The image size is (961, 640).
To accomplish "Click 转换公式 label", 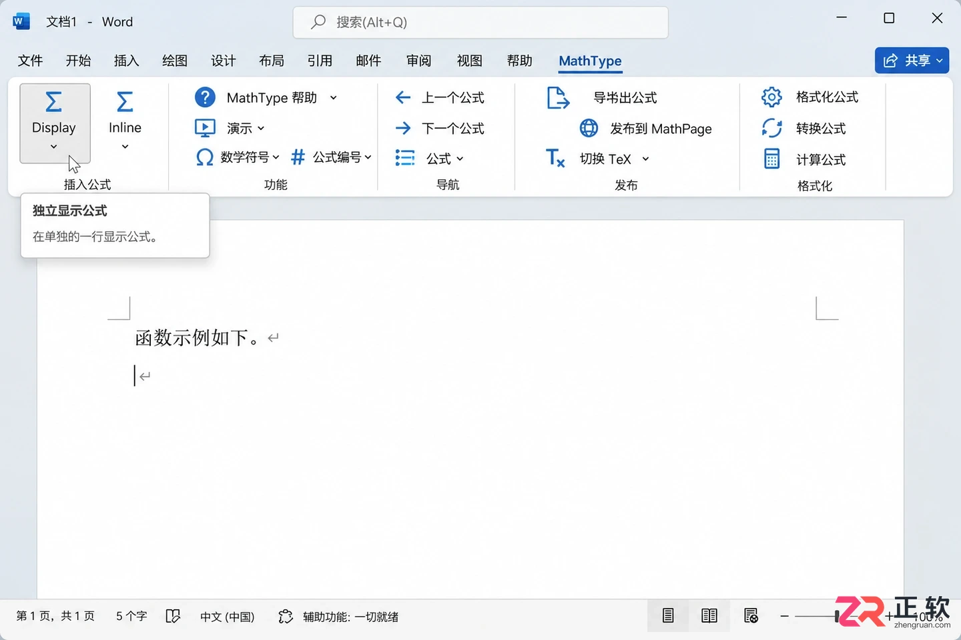I will tap(821, 128).
